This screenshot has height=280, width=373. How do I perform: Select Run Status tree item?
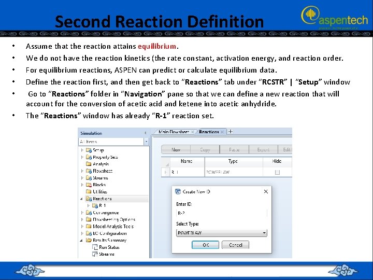click(109, 247)
